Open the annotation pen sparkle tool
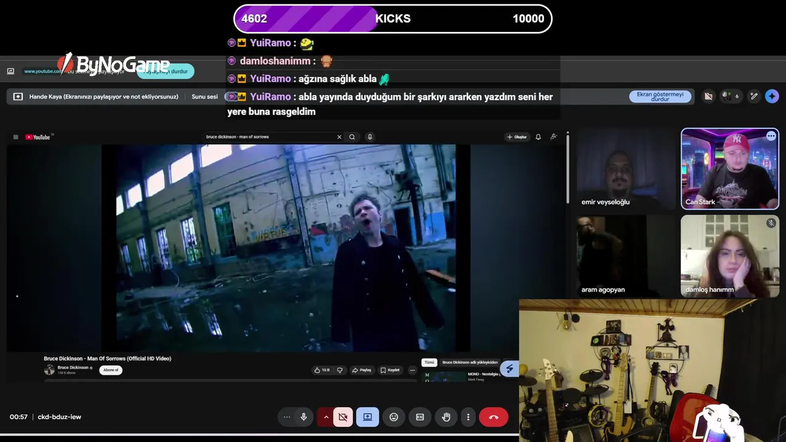The width and height of the screenshot is (786, 442). (x=754, y=96)
